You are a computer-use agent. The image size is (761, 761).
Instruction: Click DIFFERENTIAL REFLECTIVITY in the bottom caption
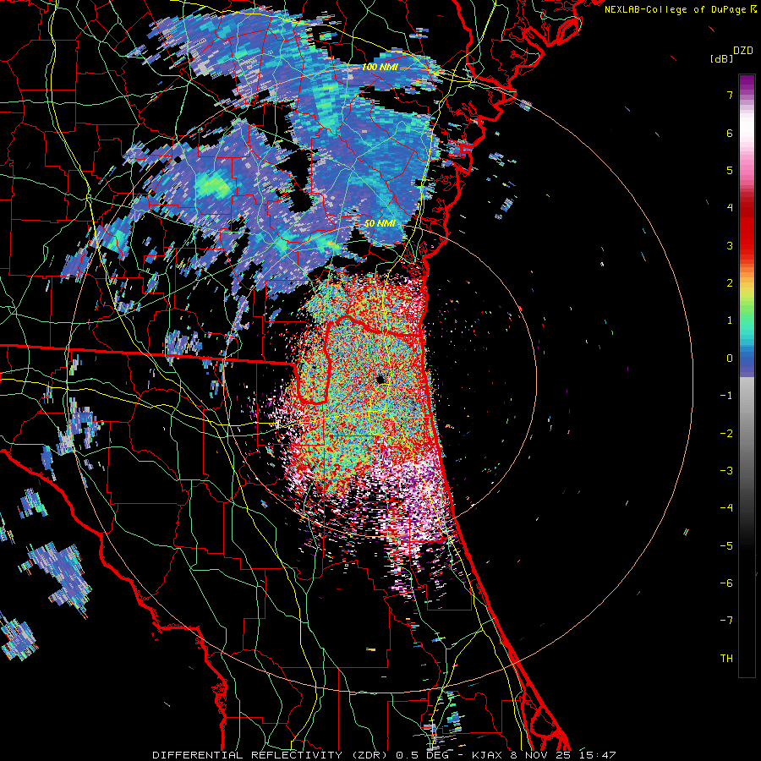(247, 755)
